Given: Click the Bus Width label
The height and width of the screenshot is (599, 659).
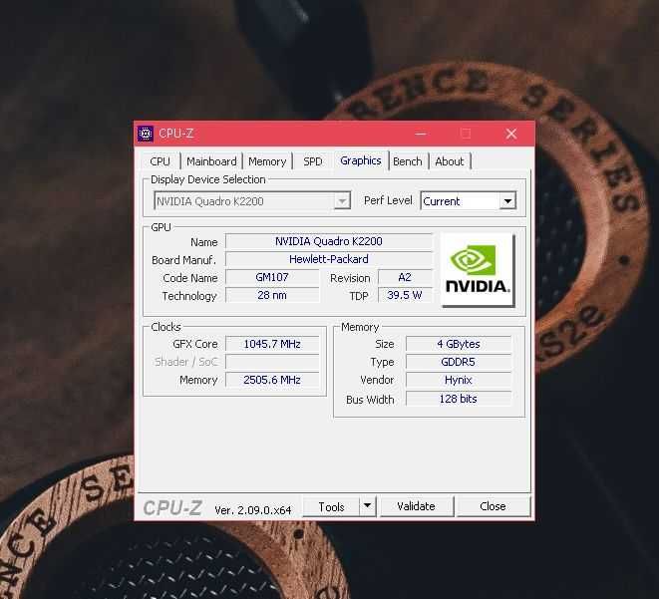Looking at the screenshot, I should [x=370, y=400].
